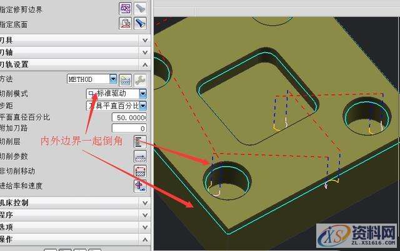Viewport: 400px width, 251px height.
Task: Open feeds and speeds (进给率和速度) settings
Action: (140, 185)
